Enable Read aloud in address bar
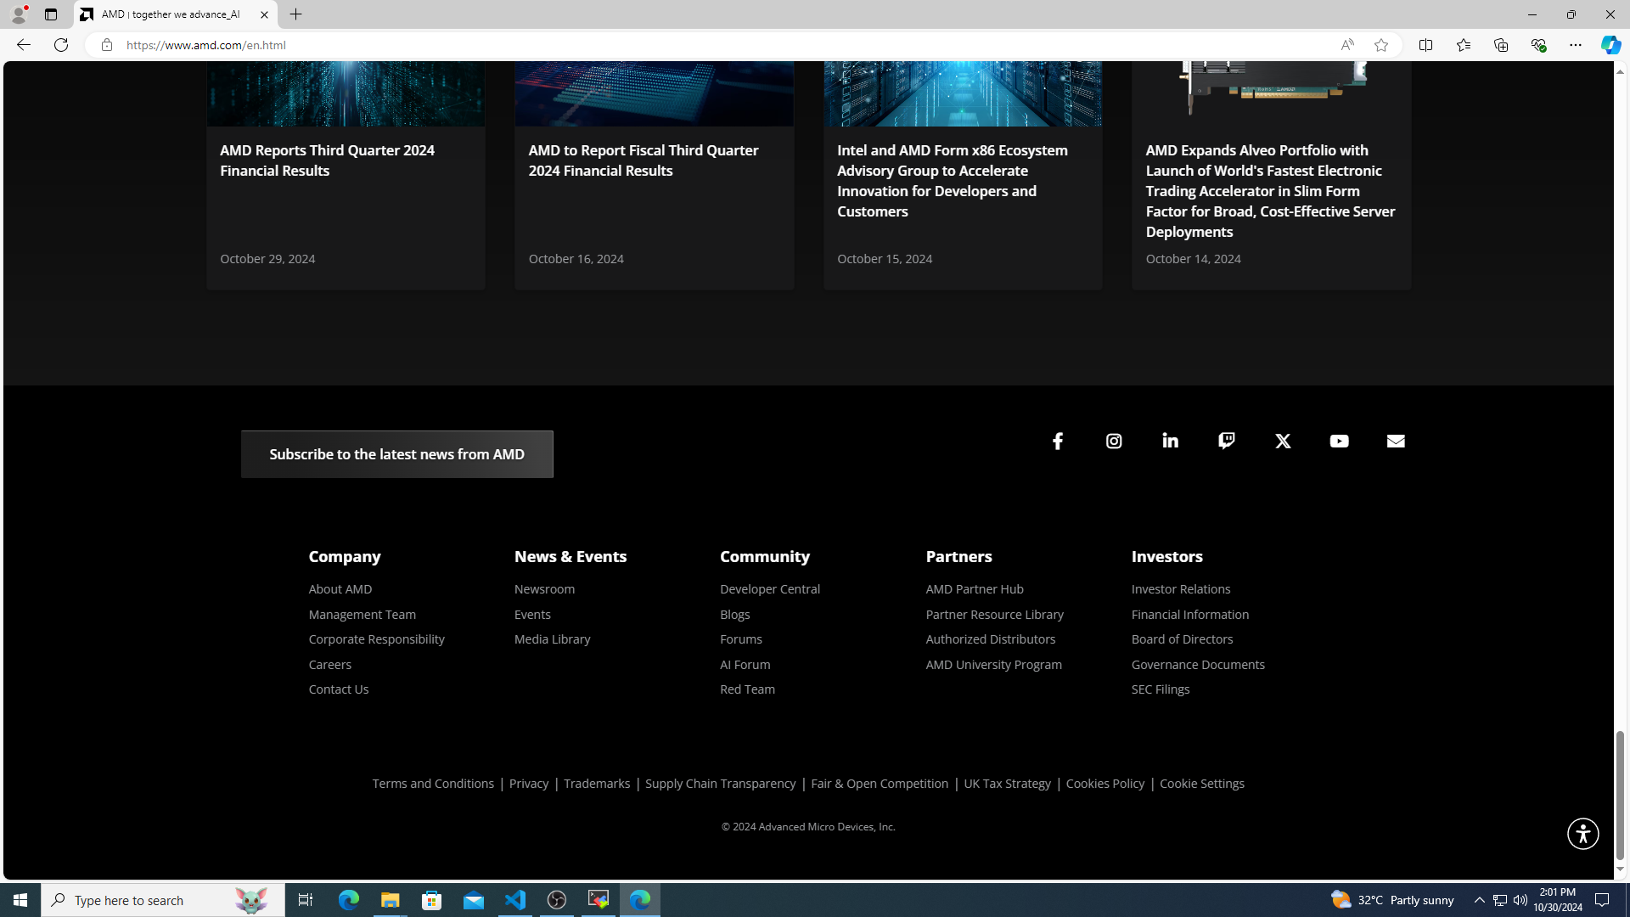This screenshot has width=1630, height=917. pyautogui.click(x=1347, y=45)
